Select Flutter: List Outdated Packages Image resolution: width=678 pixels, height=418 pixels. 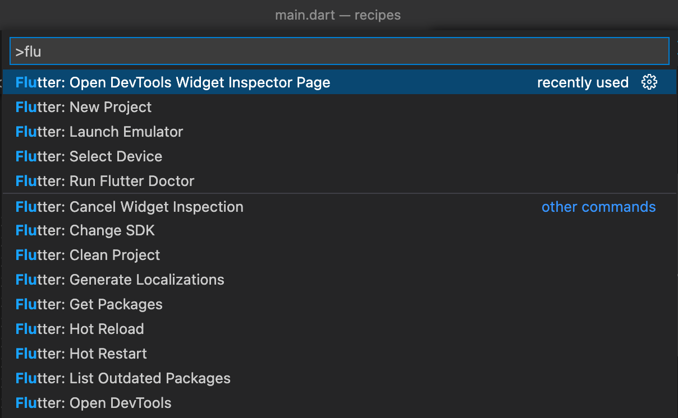339,378
